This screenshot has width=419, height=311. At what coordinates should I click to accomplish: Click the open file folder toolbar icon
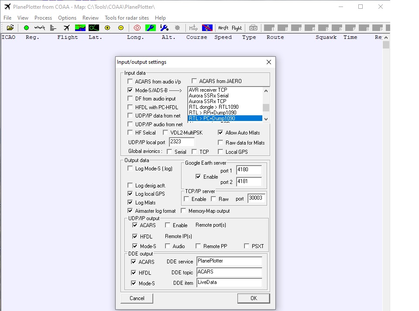[10, 28]
